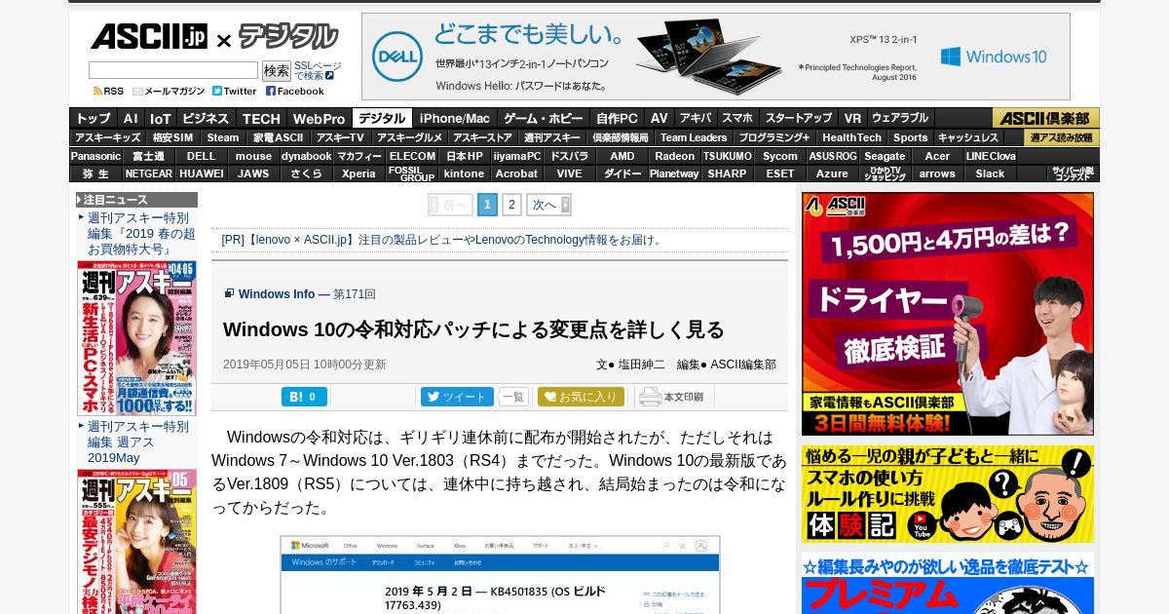Screen dimensions: 1169x614
Task: Open the プログラミング+ sub-menu item
Action: [773, 137]
